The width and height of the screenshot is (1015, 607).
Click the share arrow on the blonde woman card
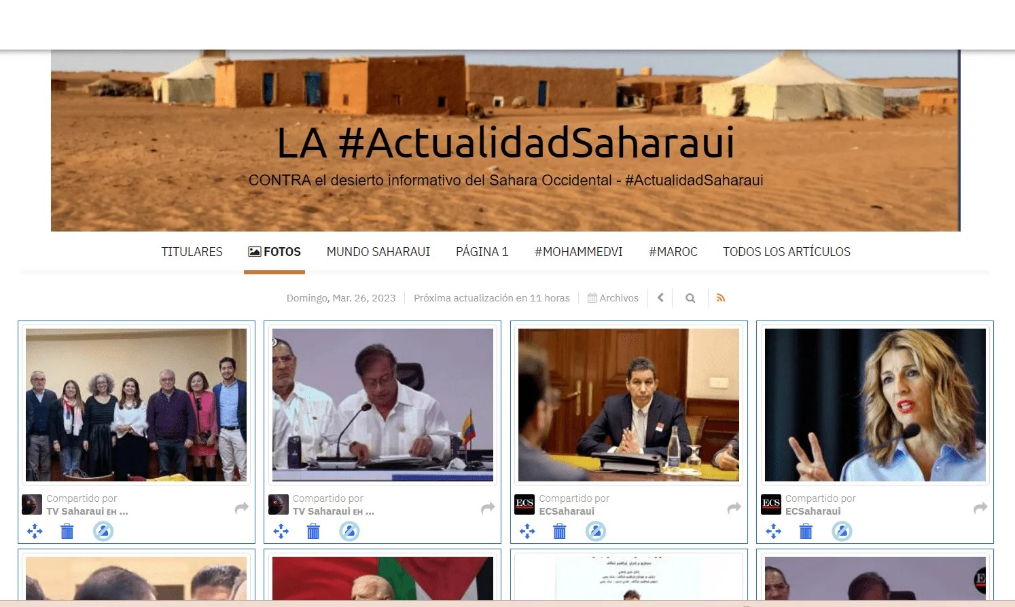point(980,508)
